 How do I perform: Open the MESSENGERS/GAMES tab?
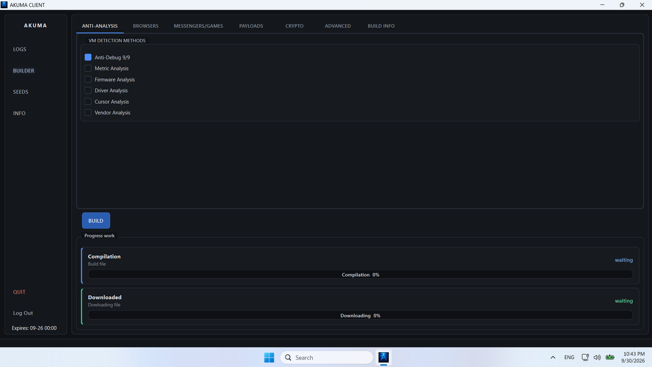[x=199, y=26]
